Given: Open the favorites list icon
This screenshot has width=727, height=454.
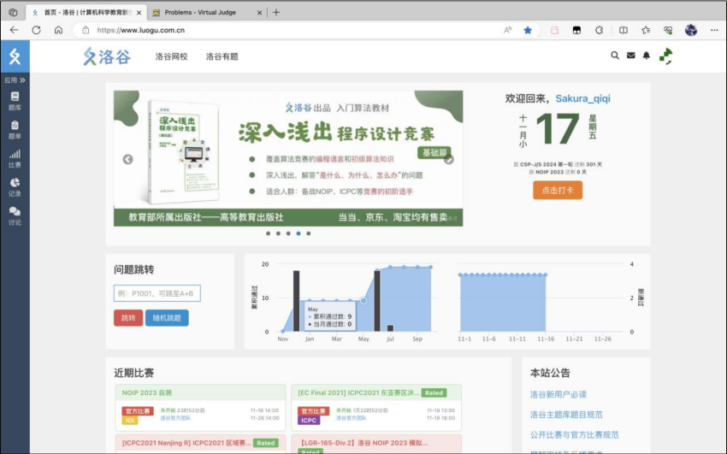Looking at the screenshot, I should pos(646,30).
